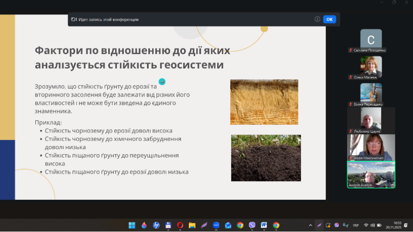Click OK on the recording notification

(329, 19)
